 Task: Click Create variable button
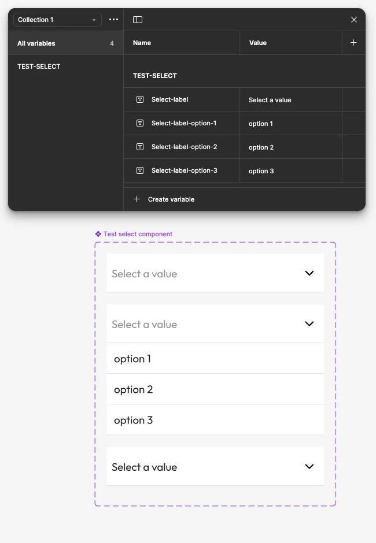[164, 199]
